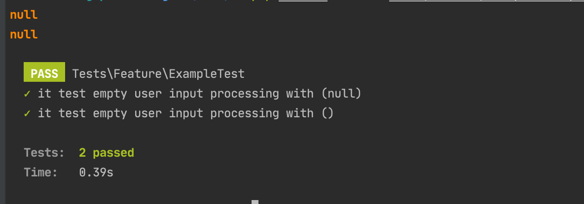Click the checkmark beside the (null) test
Viewport: 584px width, 204px height.
(27, 94)
